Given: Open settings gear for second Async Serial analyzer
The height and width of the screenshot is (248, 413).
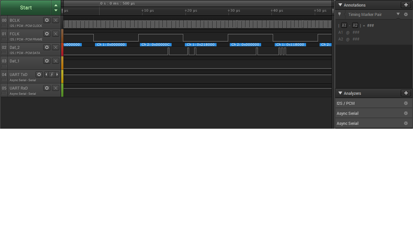Looking at the screenshot, I should [x=406, y=123].
